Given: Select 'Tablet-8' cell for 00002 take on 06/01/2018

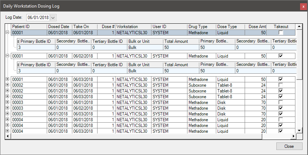Looking at the screenshot, I should pyautogui.click(x=230, y=85).
